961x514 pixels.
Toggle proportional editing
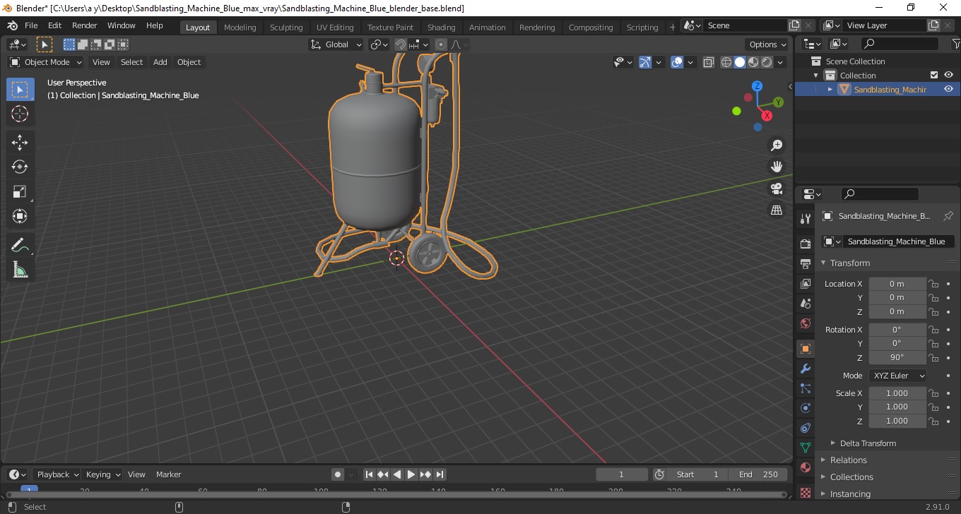(441, 44)
